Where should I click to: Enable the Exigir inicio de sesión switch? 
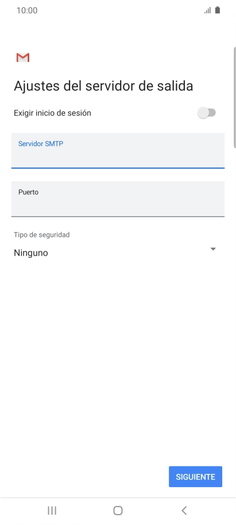click(x=207, y=113)
